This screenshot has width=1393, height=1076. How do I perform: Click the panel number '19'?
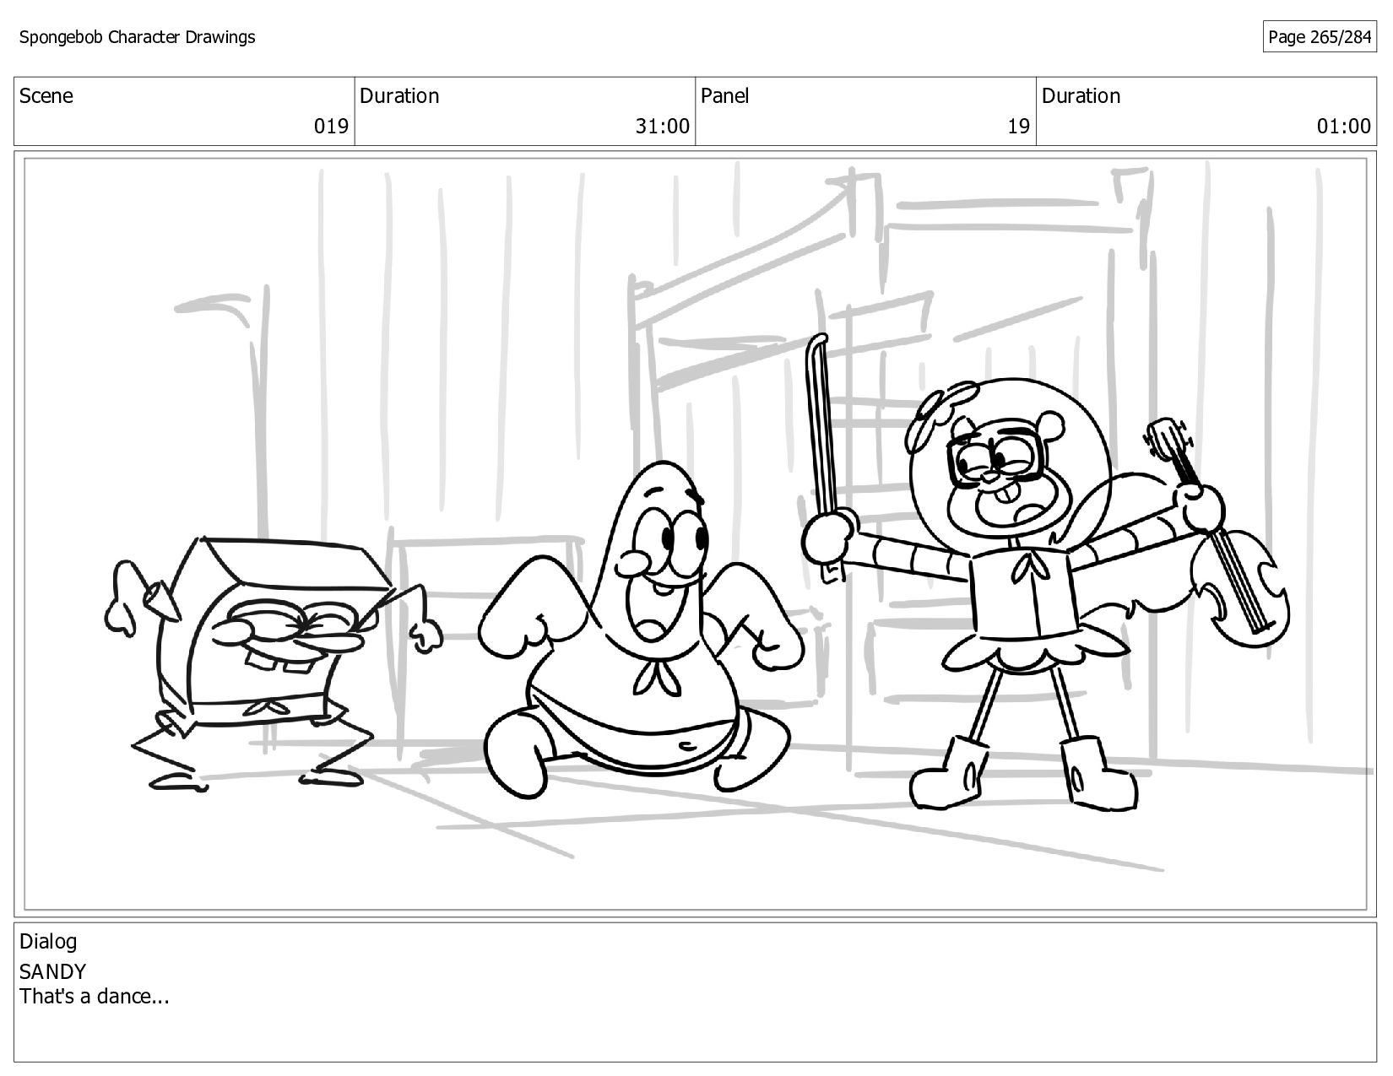click(1019, 127)
